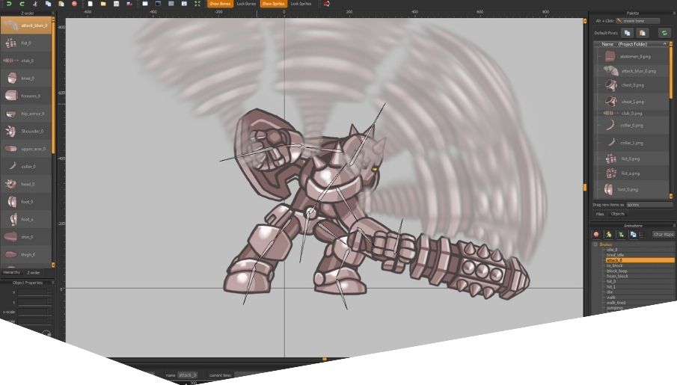Toggle the Show Sprites button
Screen dimensions: 677x385
(x=273, y=4)
